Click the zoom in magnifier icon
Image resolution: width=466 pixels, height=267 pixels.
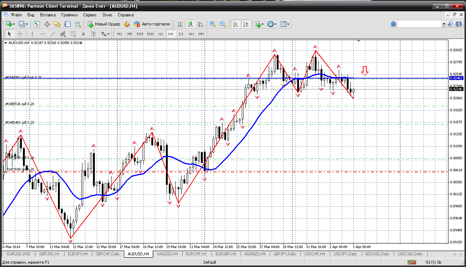coord(213,24)
